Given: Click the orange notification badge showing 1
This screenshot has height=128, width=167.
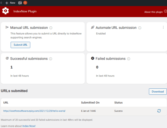Looking at the screenshot, I should pos(25,3).
